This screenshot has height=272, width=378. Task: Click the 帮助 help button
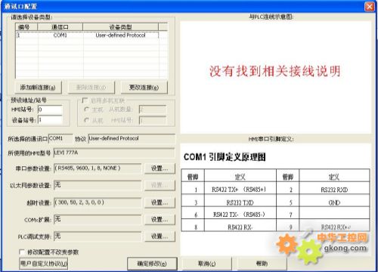click(262, 264)
